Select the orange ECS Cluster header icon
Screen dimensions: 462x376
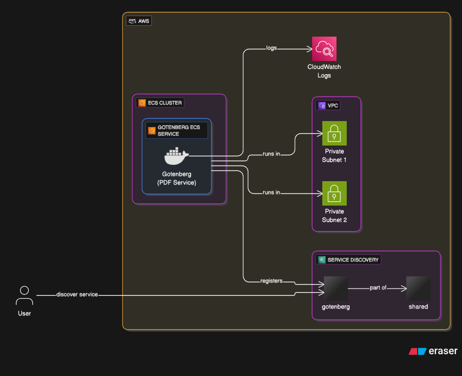pos(142,103)
